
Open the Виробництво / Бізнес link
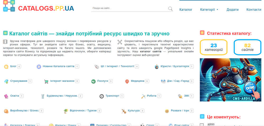point(24,110)
